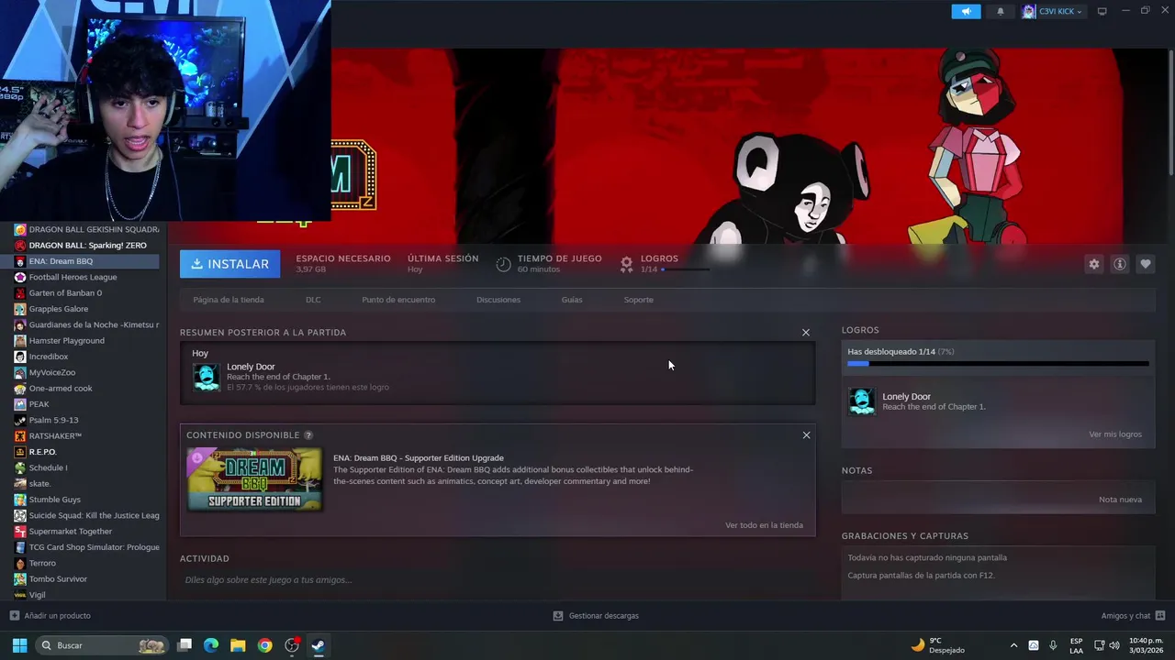Click Ver mis logros link

1115,434
